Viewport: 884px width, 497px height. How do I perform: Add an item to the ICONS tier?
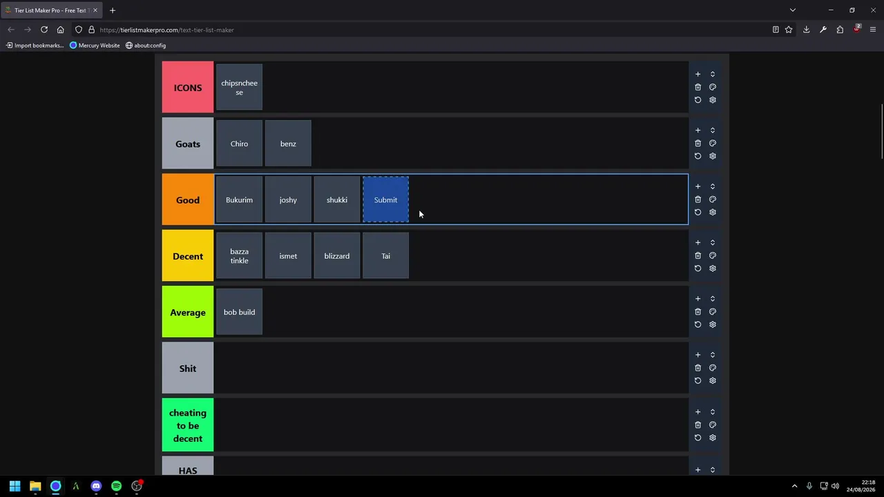click(698, 74)
